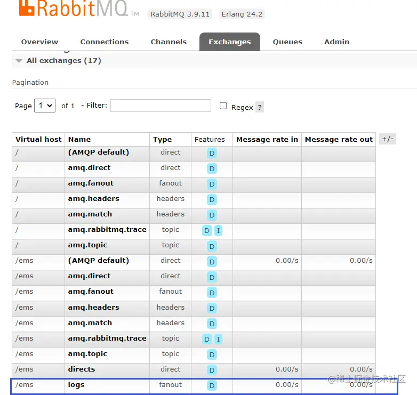Click D badge on / amq.topic row

click(212, 246)
